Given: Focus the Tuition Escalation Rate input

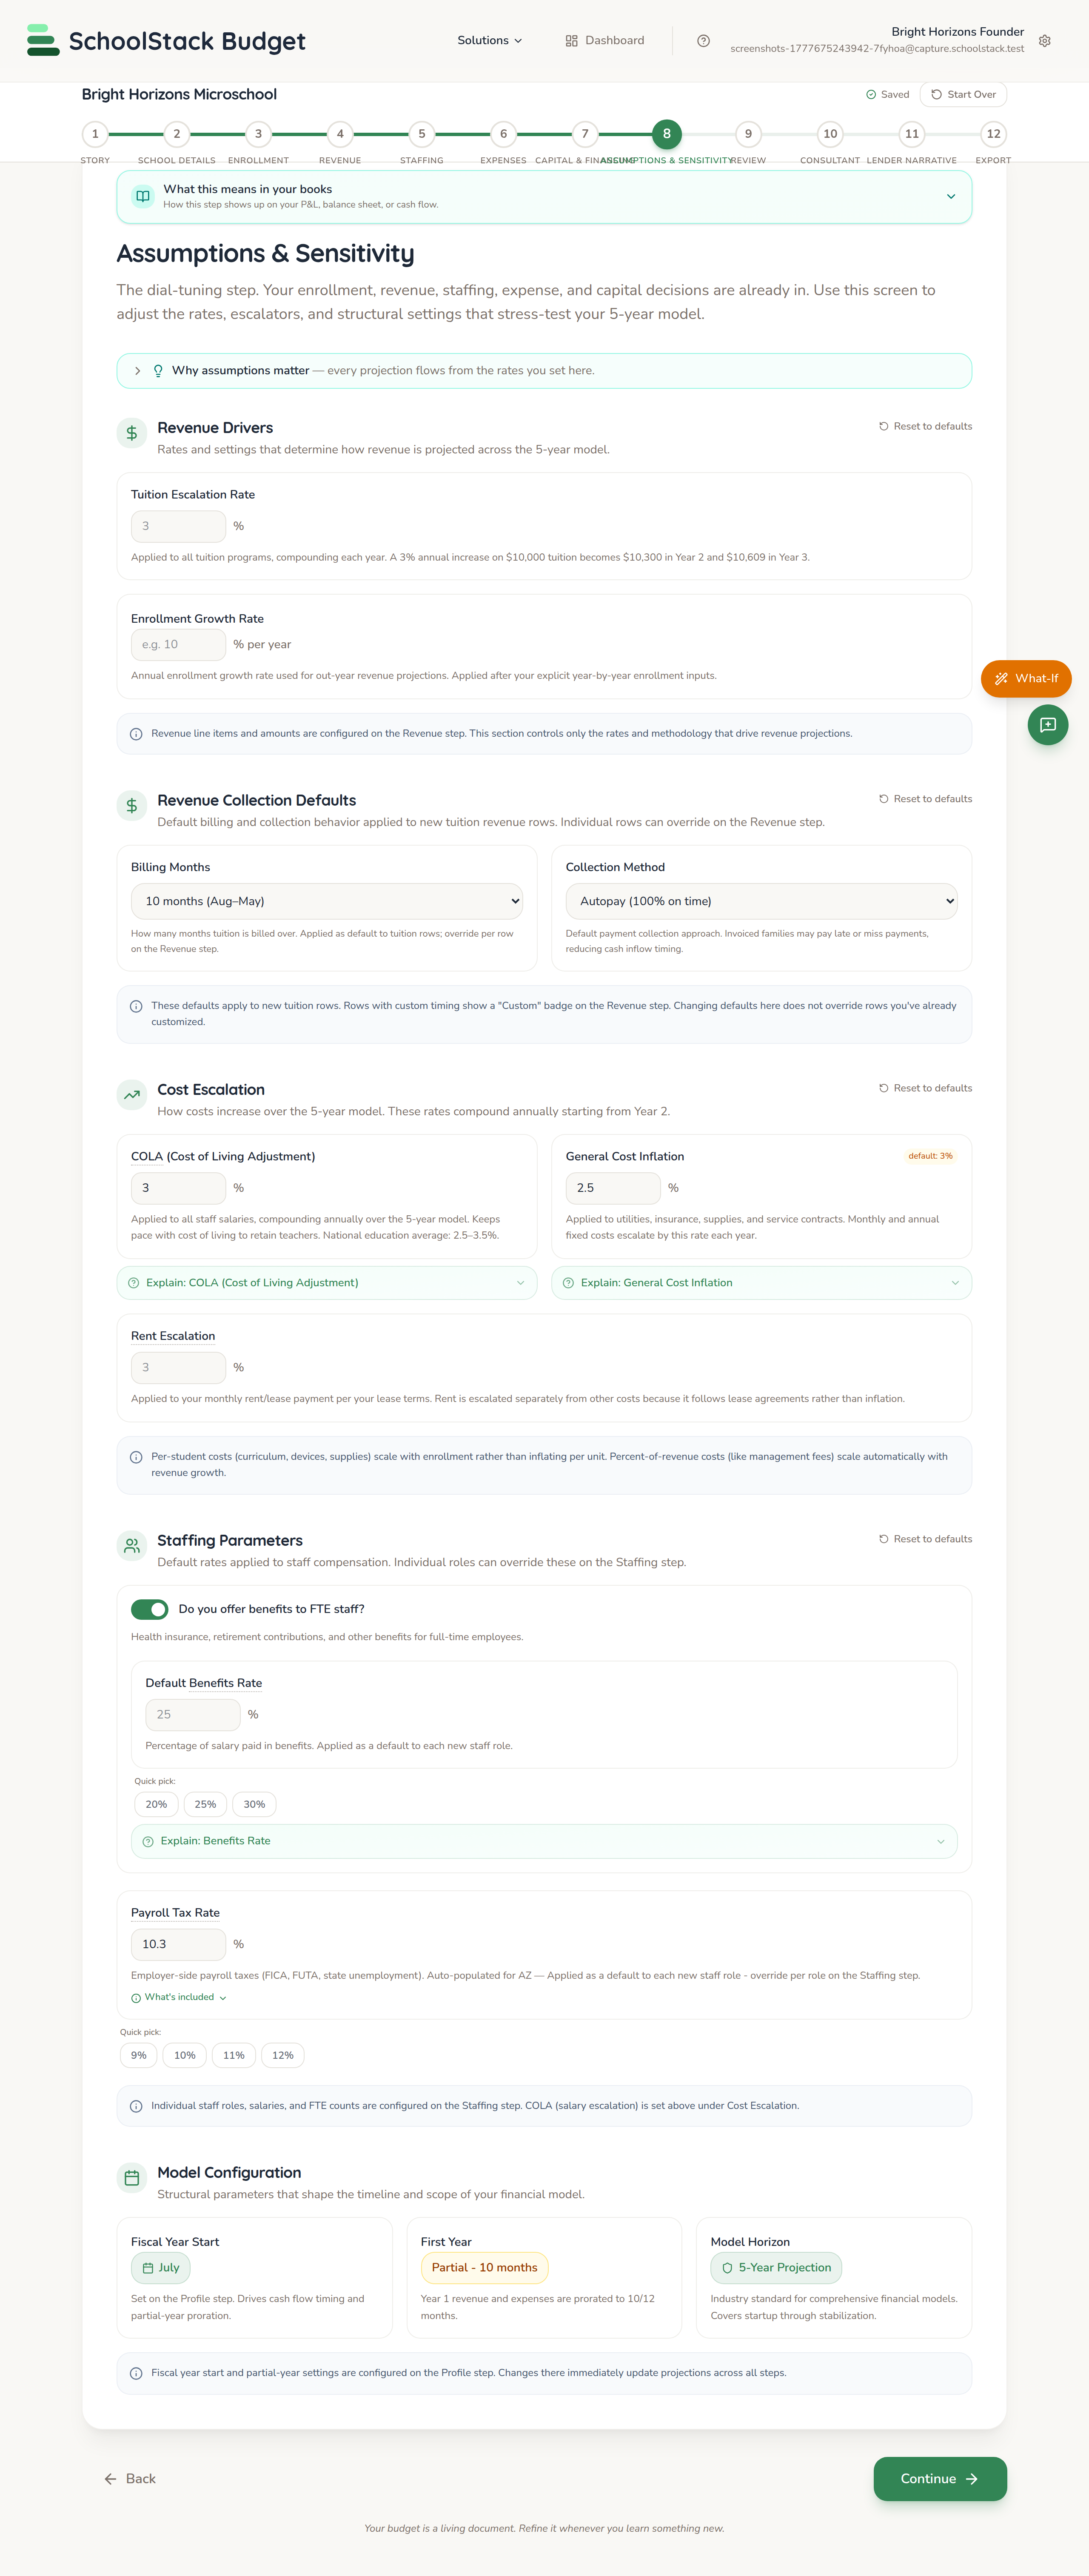Looking at the screenshot, I should (x=178, y=526).
